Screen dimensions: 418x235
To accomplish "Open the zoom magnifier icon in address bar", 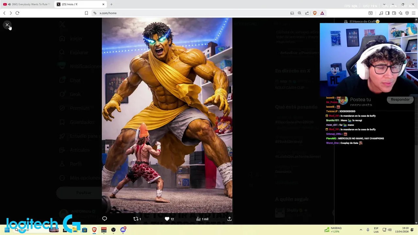I will [299, 13].
